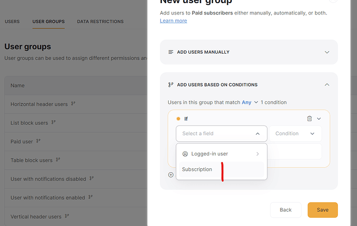Choose Subscription from the field list
This screenshot has width=357, height=226.
[221, 169]
